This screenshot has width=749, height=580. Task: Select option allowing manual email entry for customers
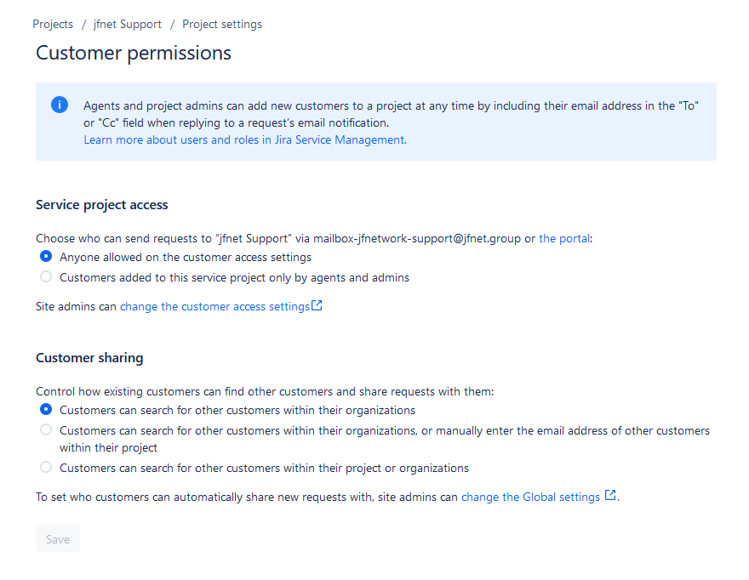(46, 429)
